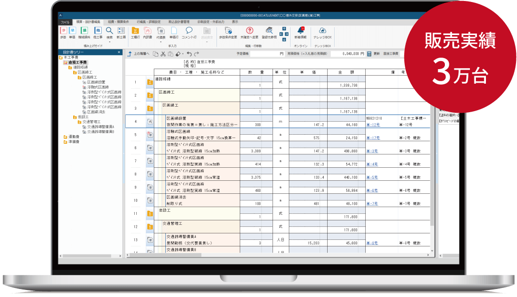Click the paste clipboard icon
517x297 pixels.
coord(170,54)
